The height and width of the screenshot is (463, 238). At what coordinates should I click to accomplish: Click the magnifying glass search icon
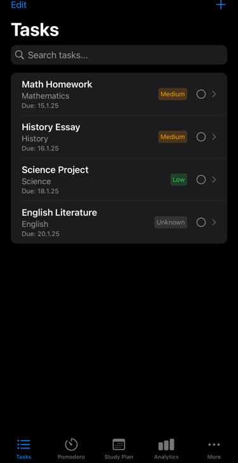point(20,55)
